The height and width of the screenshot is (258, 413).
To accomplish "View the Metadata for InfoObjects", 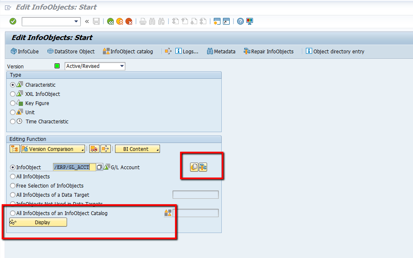I will tap(220, 51).
